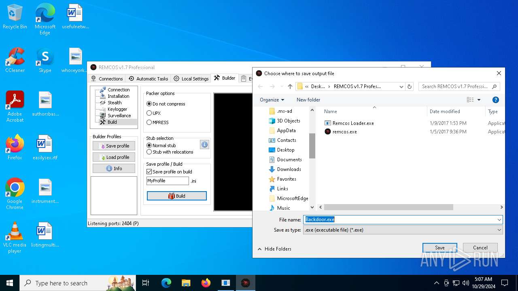Select Stub with relocations option
This screenshot has height=291, width=518.
(x=170, y=152)
